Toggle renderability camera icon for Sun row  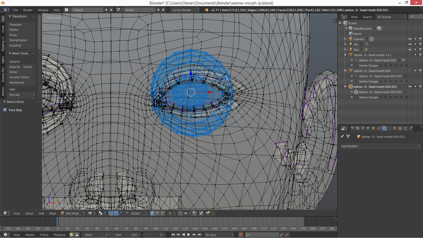tap(420, 49)
